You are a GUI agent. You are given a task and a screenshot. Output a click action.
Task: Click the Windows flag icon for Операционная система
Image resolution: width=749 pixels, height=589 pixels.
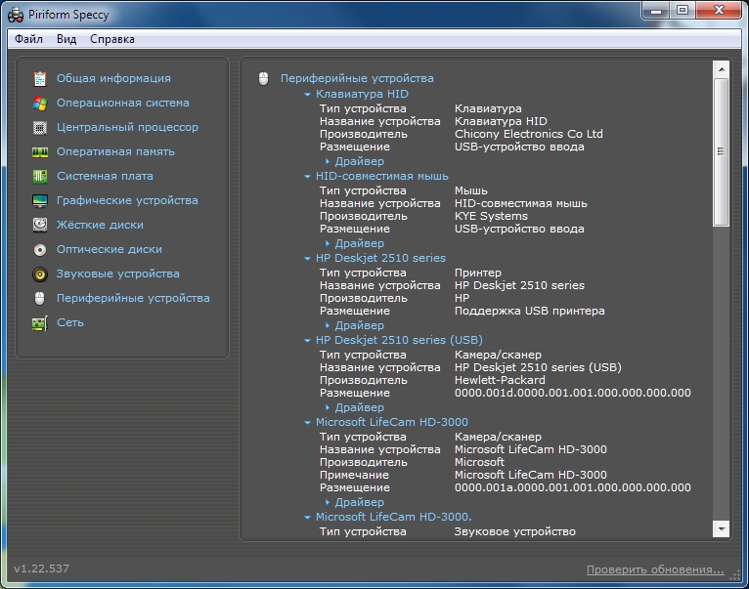point(40,104)
